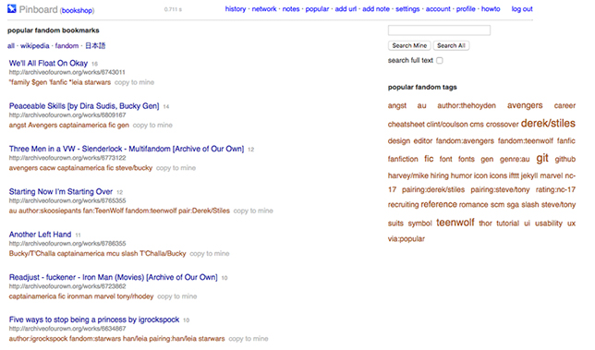Select avengers in popular tags cloud
This screenshot has width=595, height=350.
(x=525, y=105)
